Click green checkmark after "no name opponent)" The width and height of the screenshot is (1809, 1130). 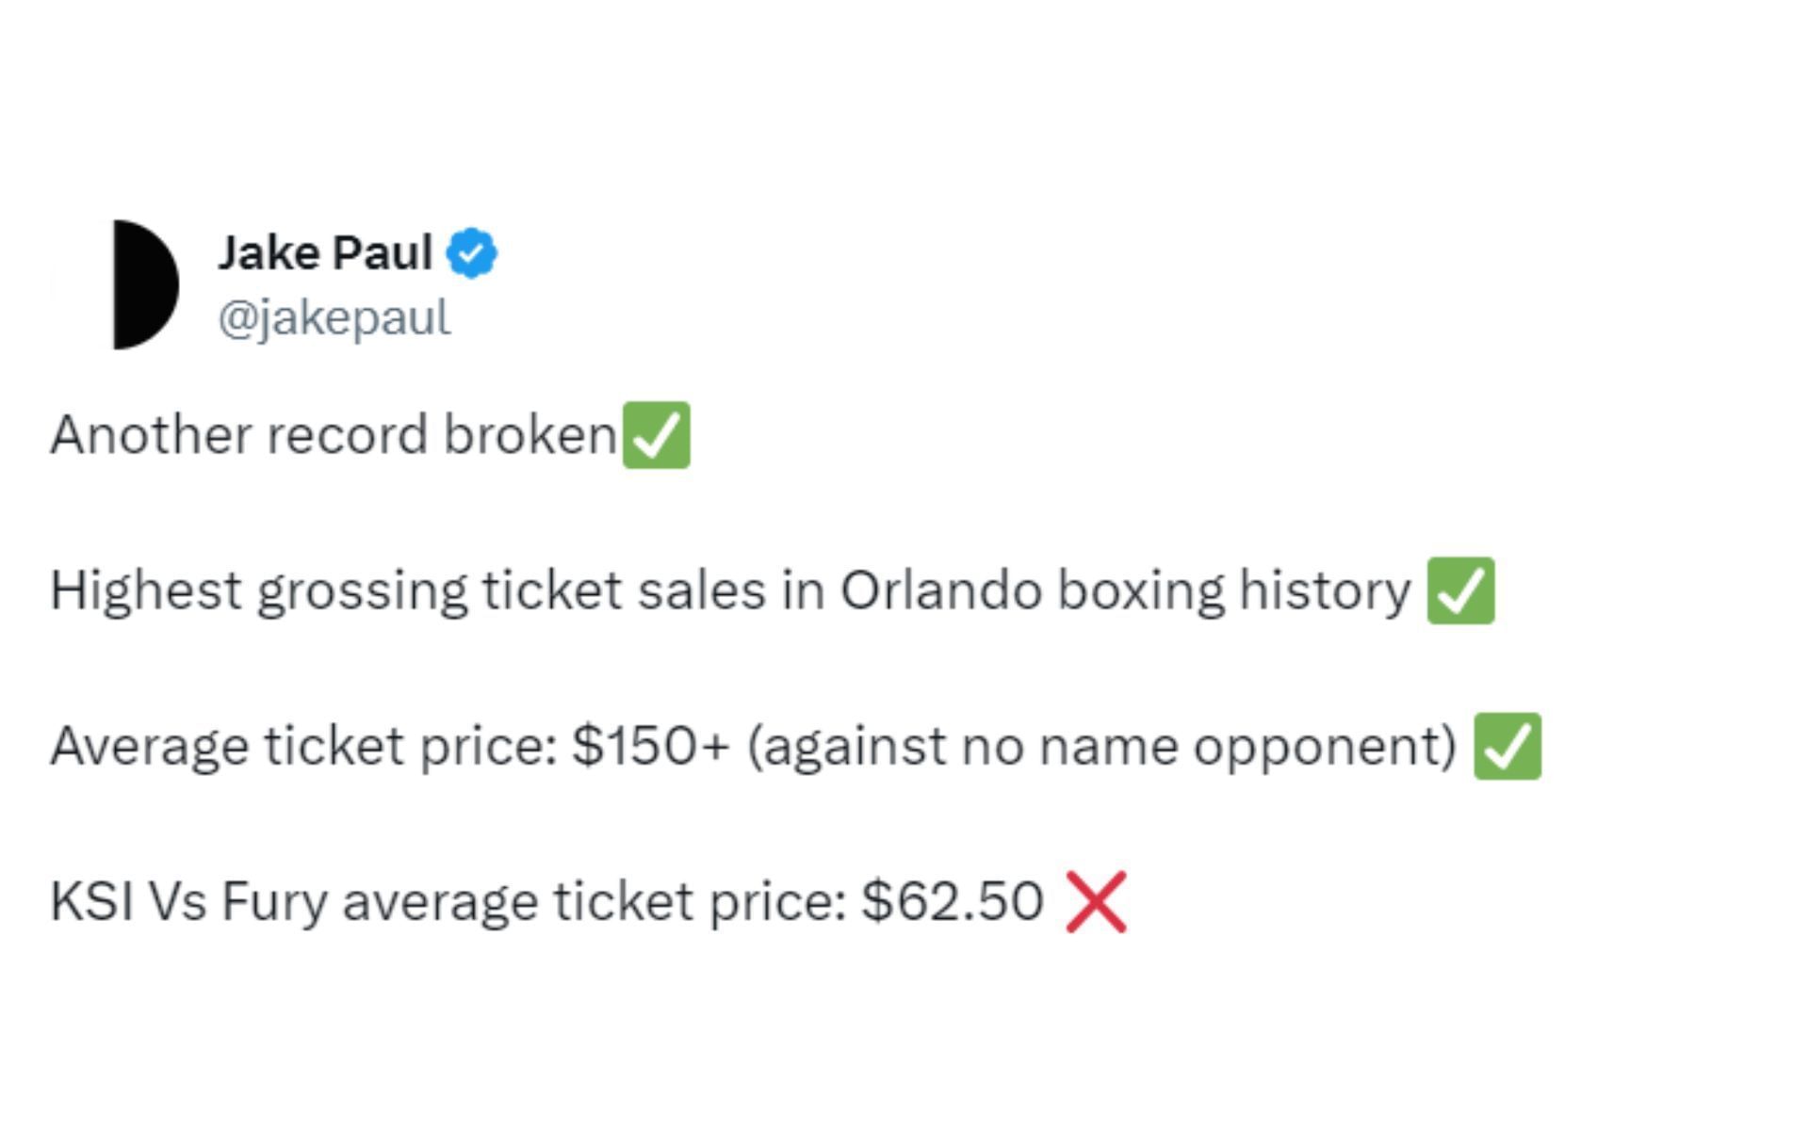tap(1507, 746)
